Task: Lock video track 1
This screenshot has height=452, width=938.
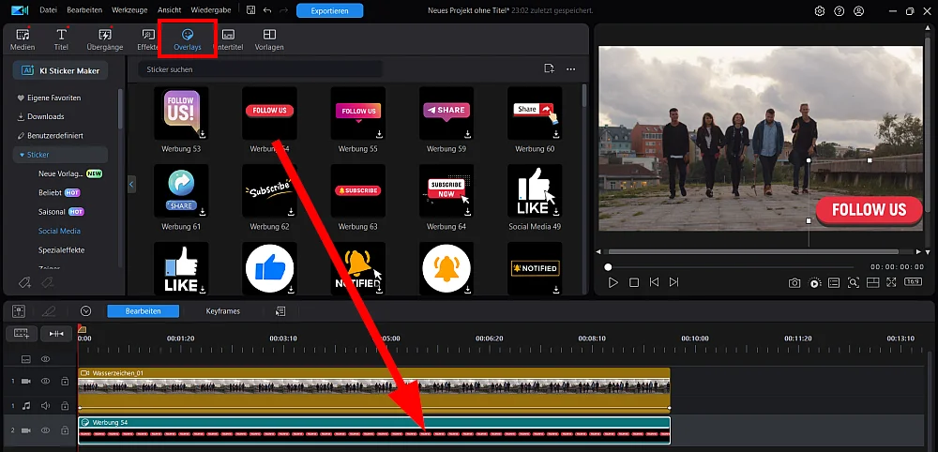Action: tap(65, 381)
